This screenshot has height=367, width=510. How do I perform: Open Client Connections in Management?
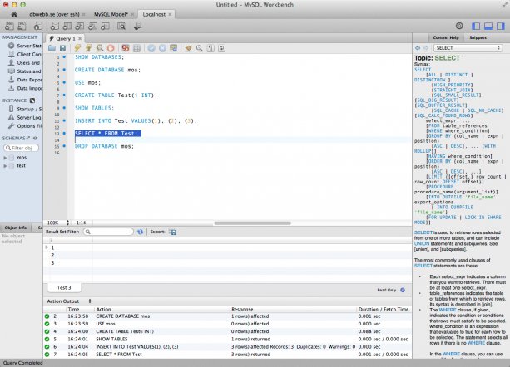click(x=26, y=54)
